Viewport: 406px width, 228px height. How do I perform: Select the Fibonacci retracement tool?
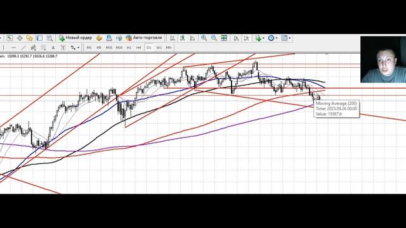(43, 47)
